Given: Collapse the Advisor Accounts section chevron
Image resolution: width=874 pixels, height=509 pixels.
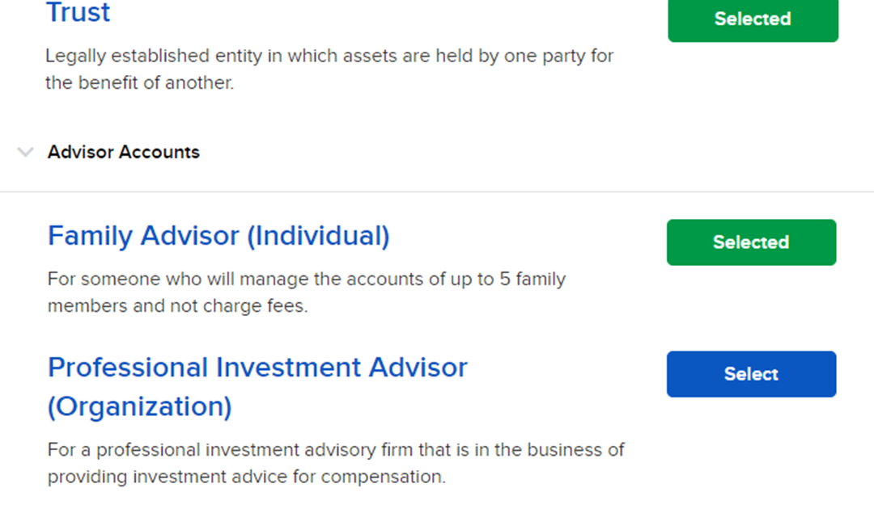Looking at the screenshot, I should pyautogui.click(x=26, y=152).
